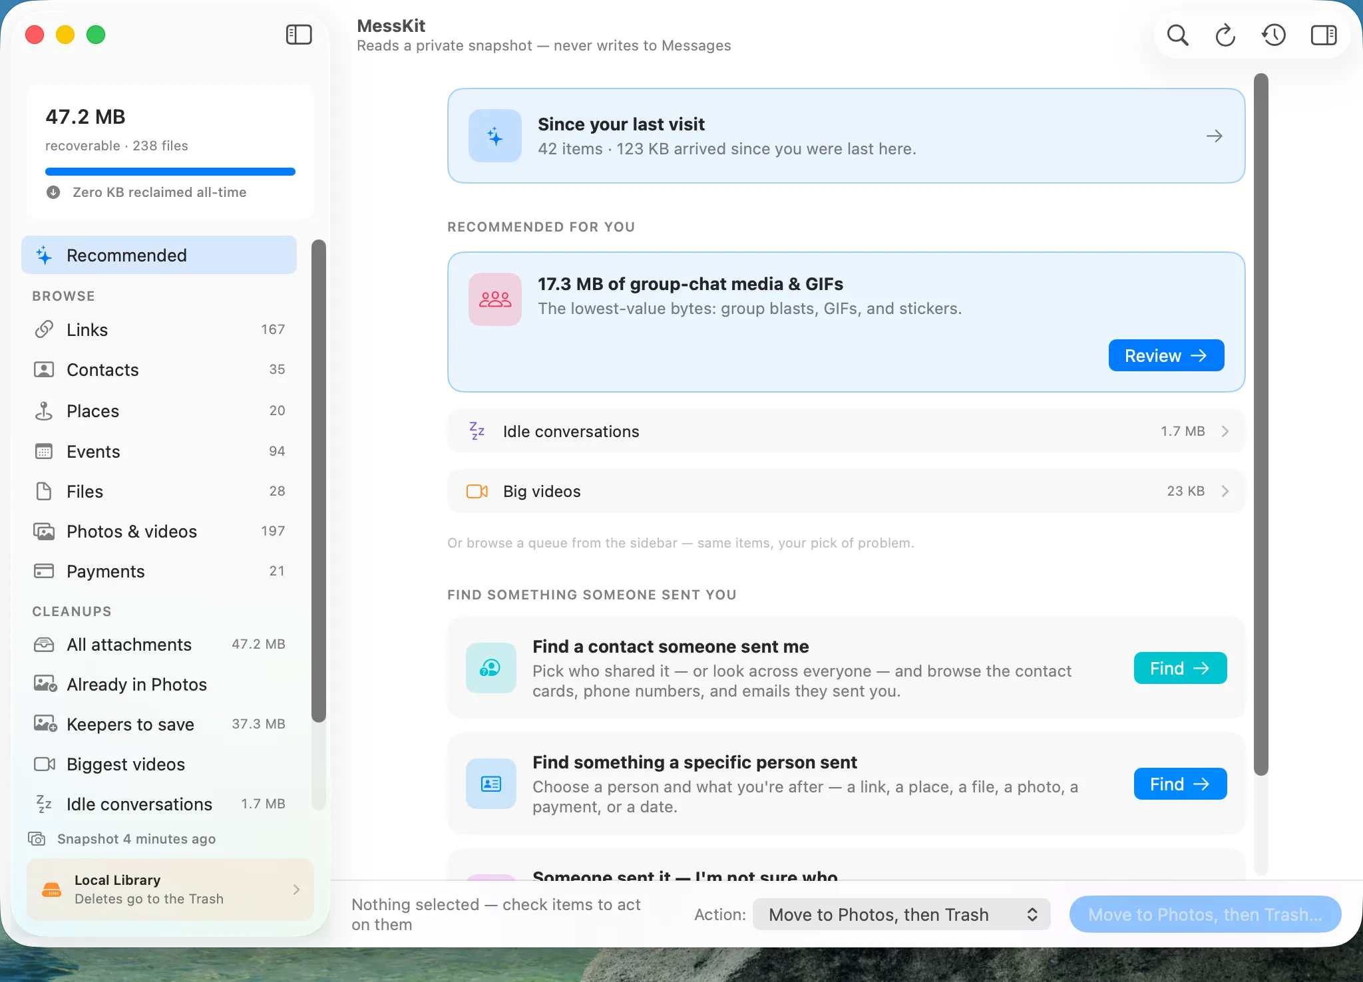Click the Payments card icon in the sidebar

point(44,571)
